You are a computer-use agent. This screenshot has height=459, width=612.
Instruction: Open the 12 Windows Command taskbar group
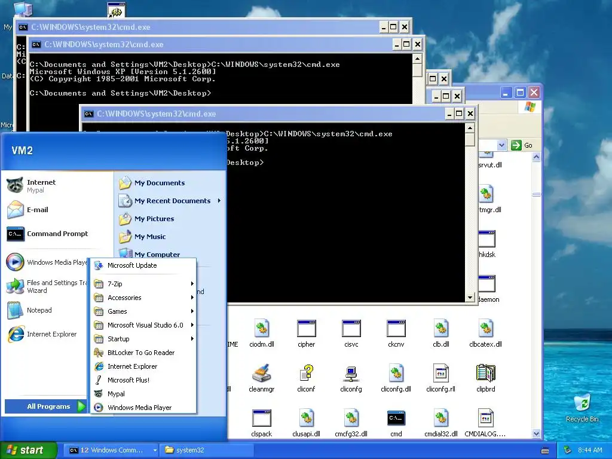(x=111, y=450)
